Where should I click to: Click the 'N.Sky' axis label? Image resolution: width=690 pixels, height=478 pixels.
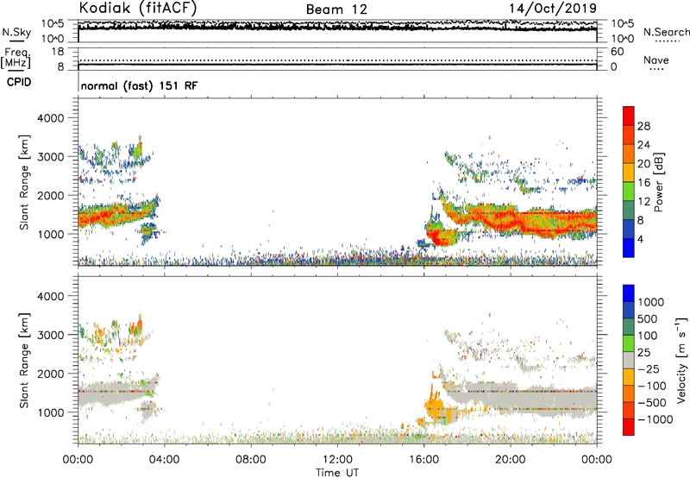pos(16,32)
